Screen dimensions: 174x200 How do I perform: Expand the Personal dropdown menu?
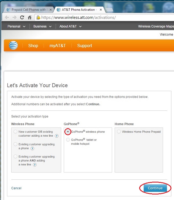tap(17, 26)
